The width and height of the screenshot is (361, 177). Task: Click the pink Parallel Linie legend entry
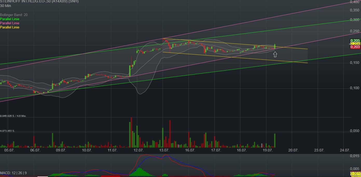tap(10, 23)
